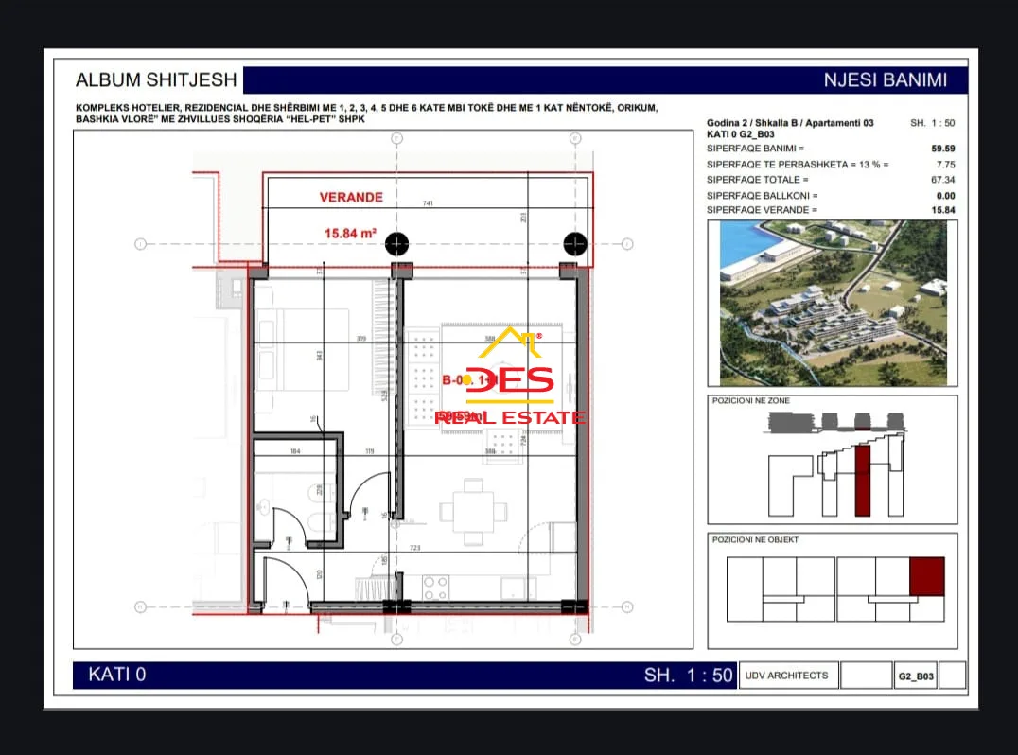This screenshot has width=1018, height=755.
Task: Click the "KATI 0 G2_B03" line under apartment title
Action: 740,134
